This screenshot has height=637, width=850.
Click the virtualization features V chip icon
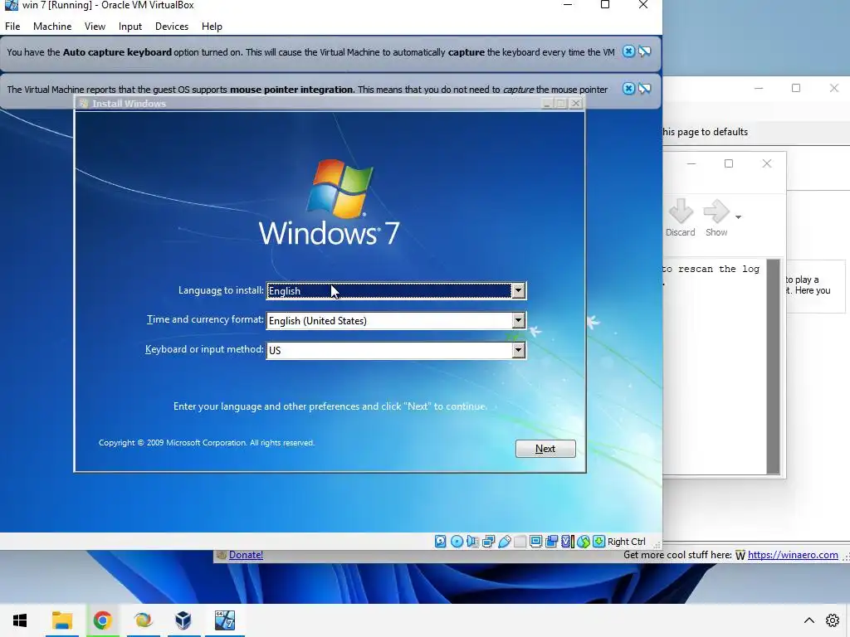[567, 541]
